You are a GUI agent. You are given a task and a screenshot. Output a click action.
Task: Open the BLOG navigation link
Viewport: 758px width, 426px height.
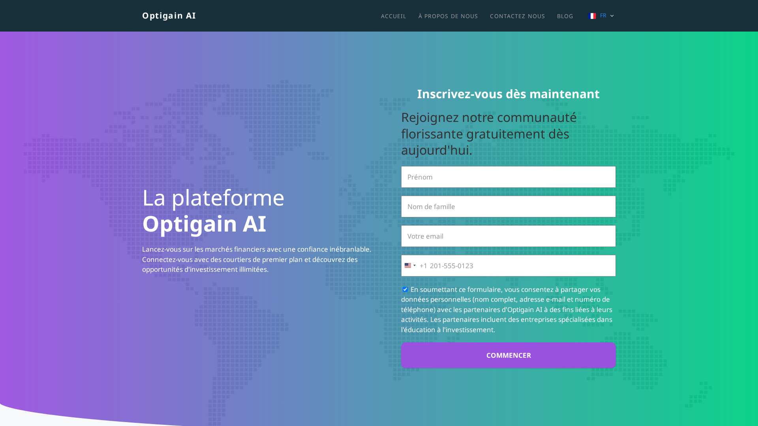click(x=565, y=16)
